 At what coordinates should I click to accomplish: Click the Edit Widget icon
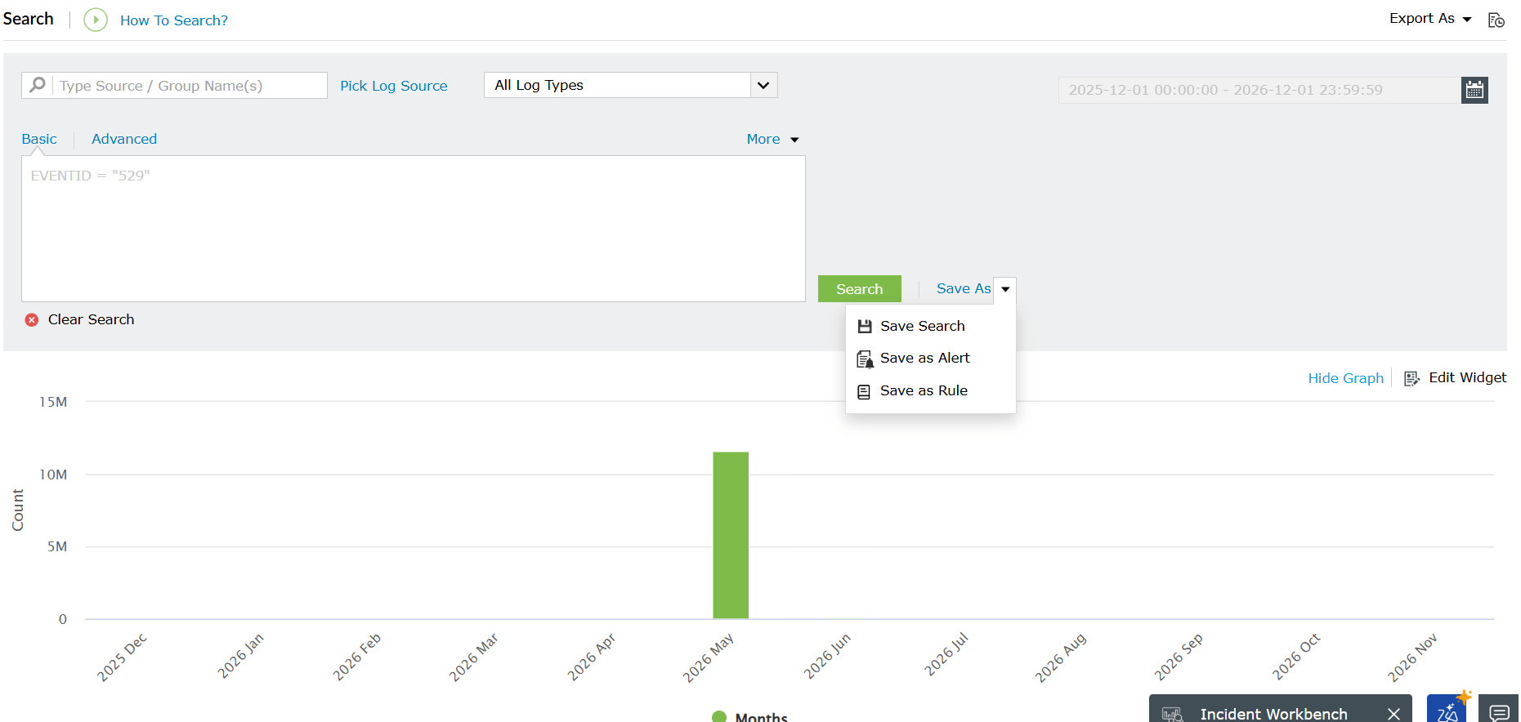pyautogui.click(x=1411, y=378)
